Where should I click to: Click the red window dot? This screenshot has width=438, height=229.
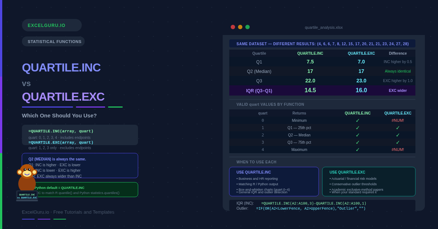click(233, 27)
